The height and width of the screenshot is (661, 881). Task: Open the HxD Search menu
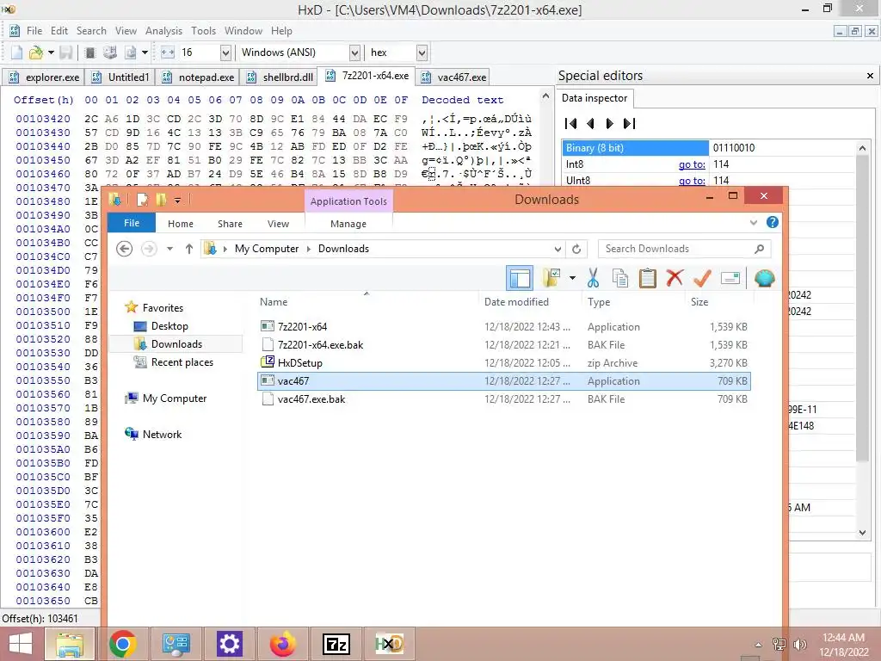[91, 31]
